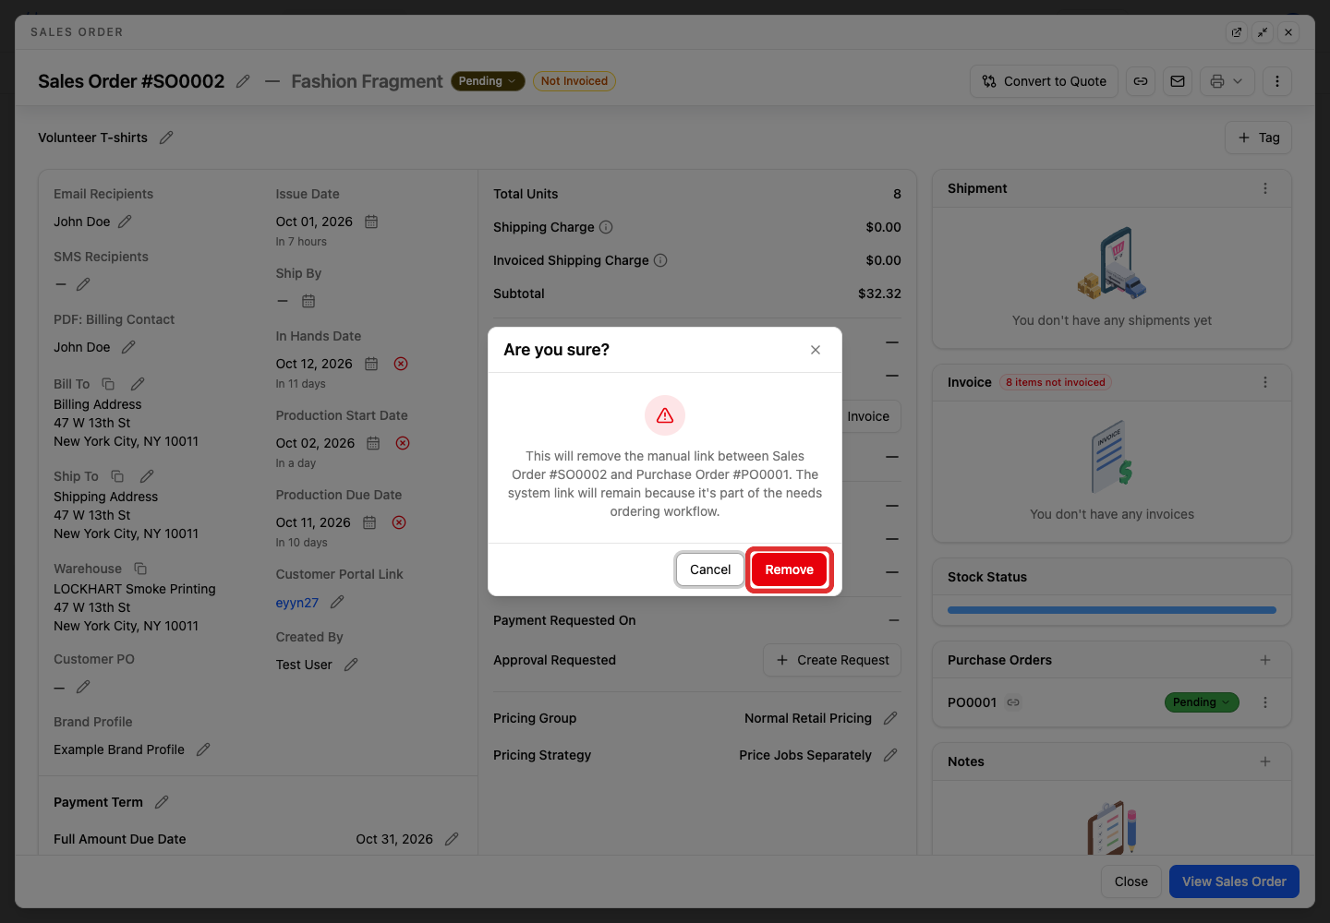This screenshot has height=923, width=1330.
Task: Click the 8 items not invoiced badge
Action: (1055, 382)
